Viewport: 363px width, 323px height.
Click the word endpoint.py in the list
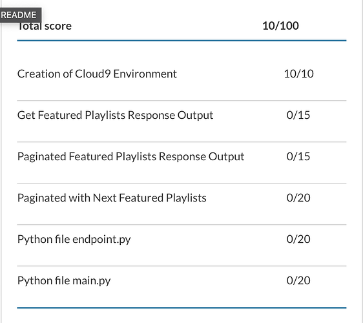[x=101, y=240]
